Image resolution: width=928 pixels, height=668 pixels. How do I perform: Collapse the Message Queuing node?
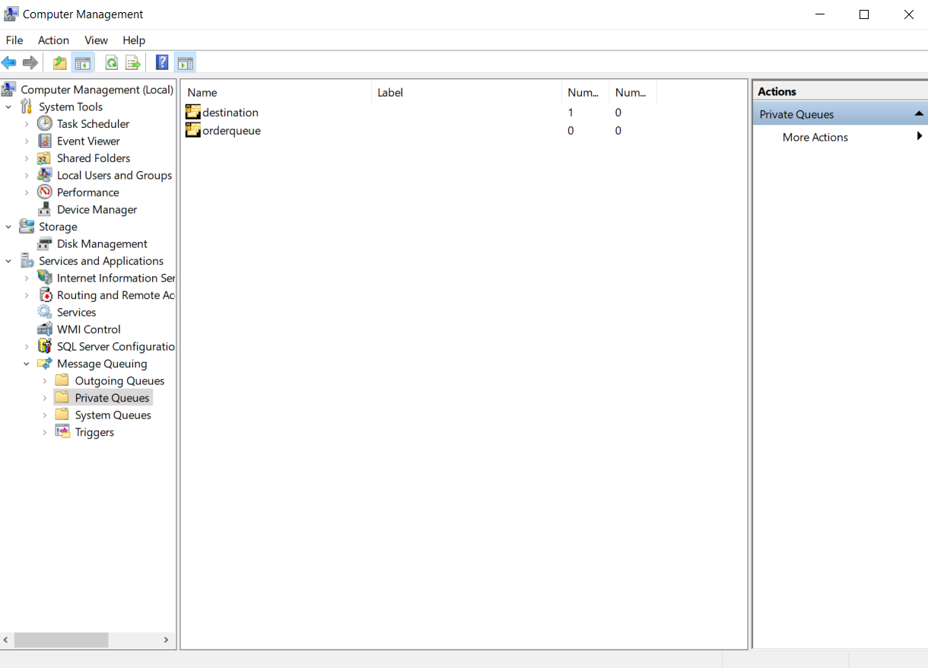[27, 364]
